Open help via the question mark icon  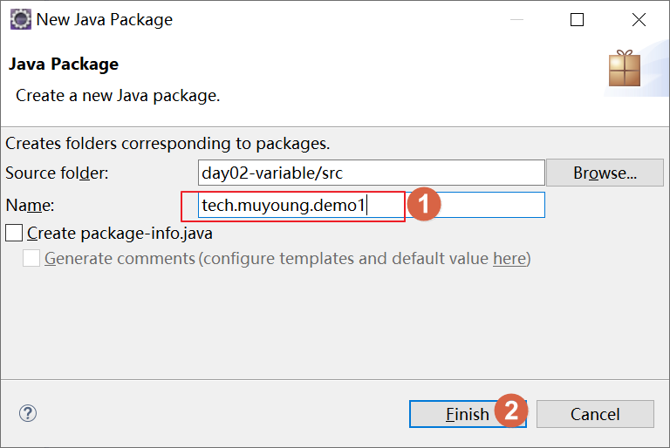28,413
